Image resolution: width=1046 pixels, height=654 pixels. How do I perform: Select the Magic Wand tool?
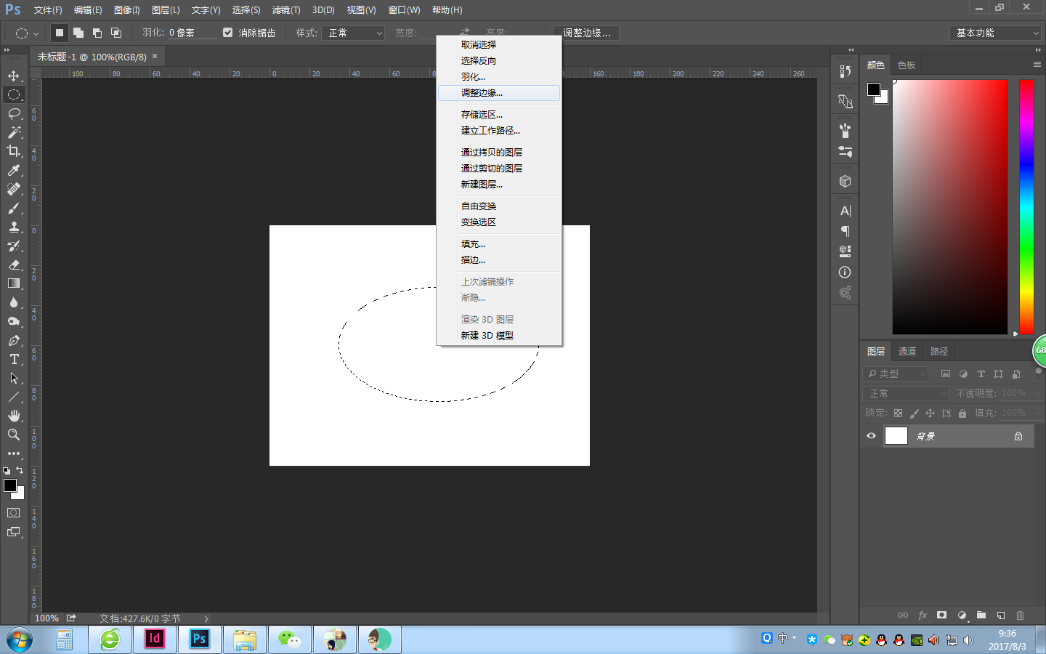tap(14, 132)
